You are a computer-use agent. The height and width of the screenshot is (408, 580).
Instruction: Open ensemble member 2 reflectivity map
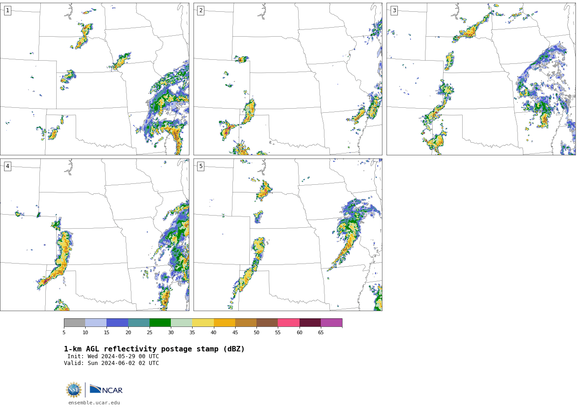(288, 79)
